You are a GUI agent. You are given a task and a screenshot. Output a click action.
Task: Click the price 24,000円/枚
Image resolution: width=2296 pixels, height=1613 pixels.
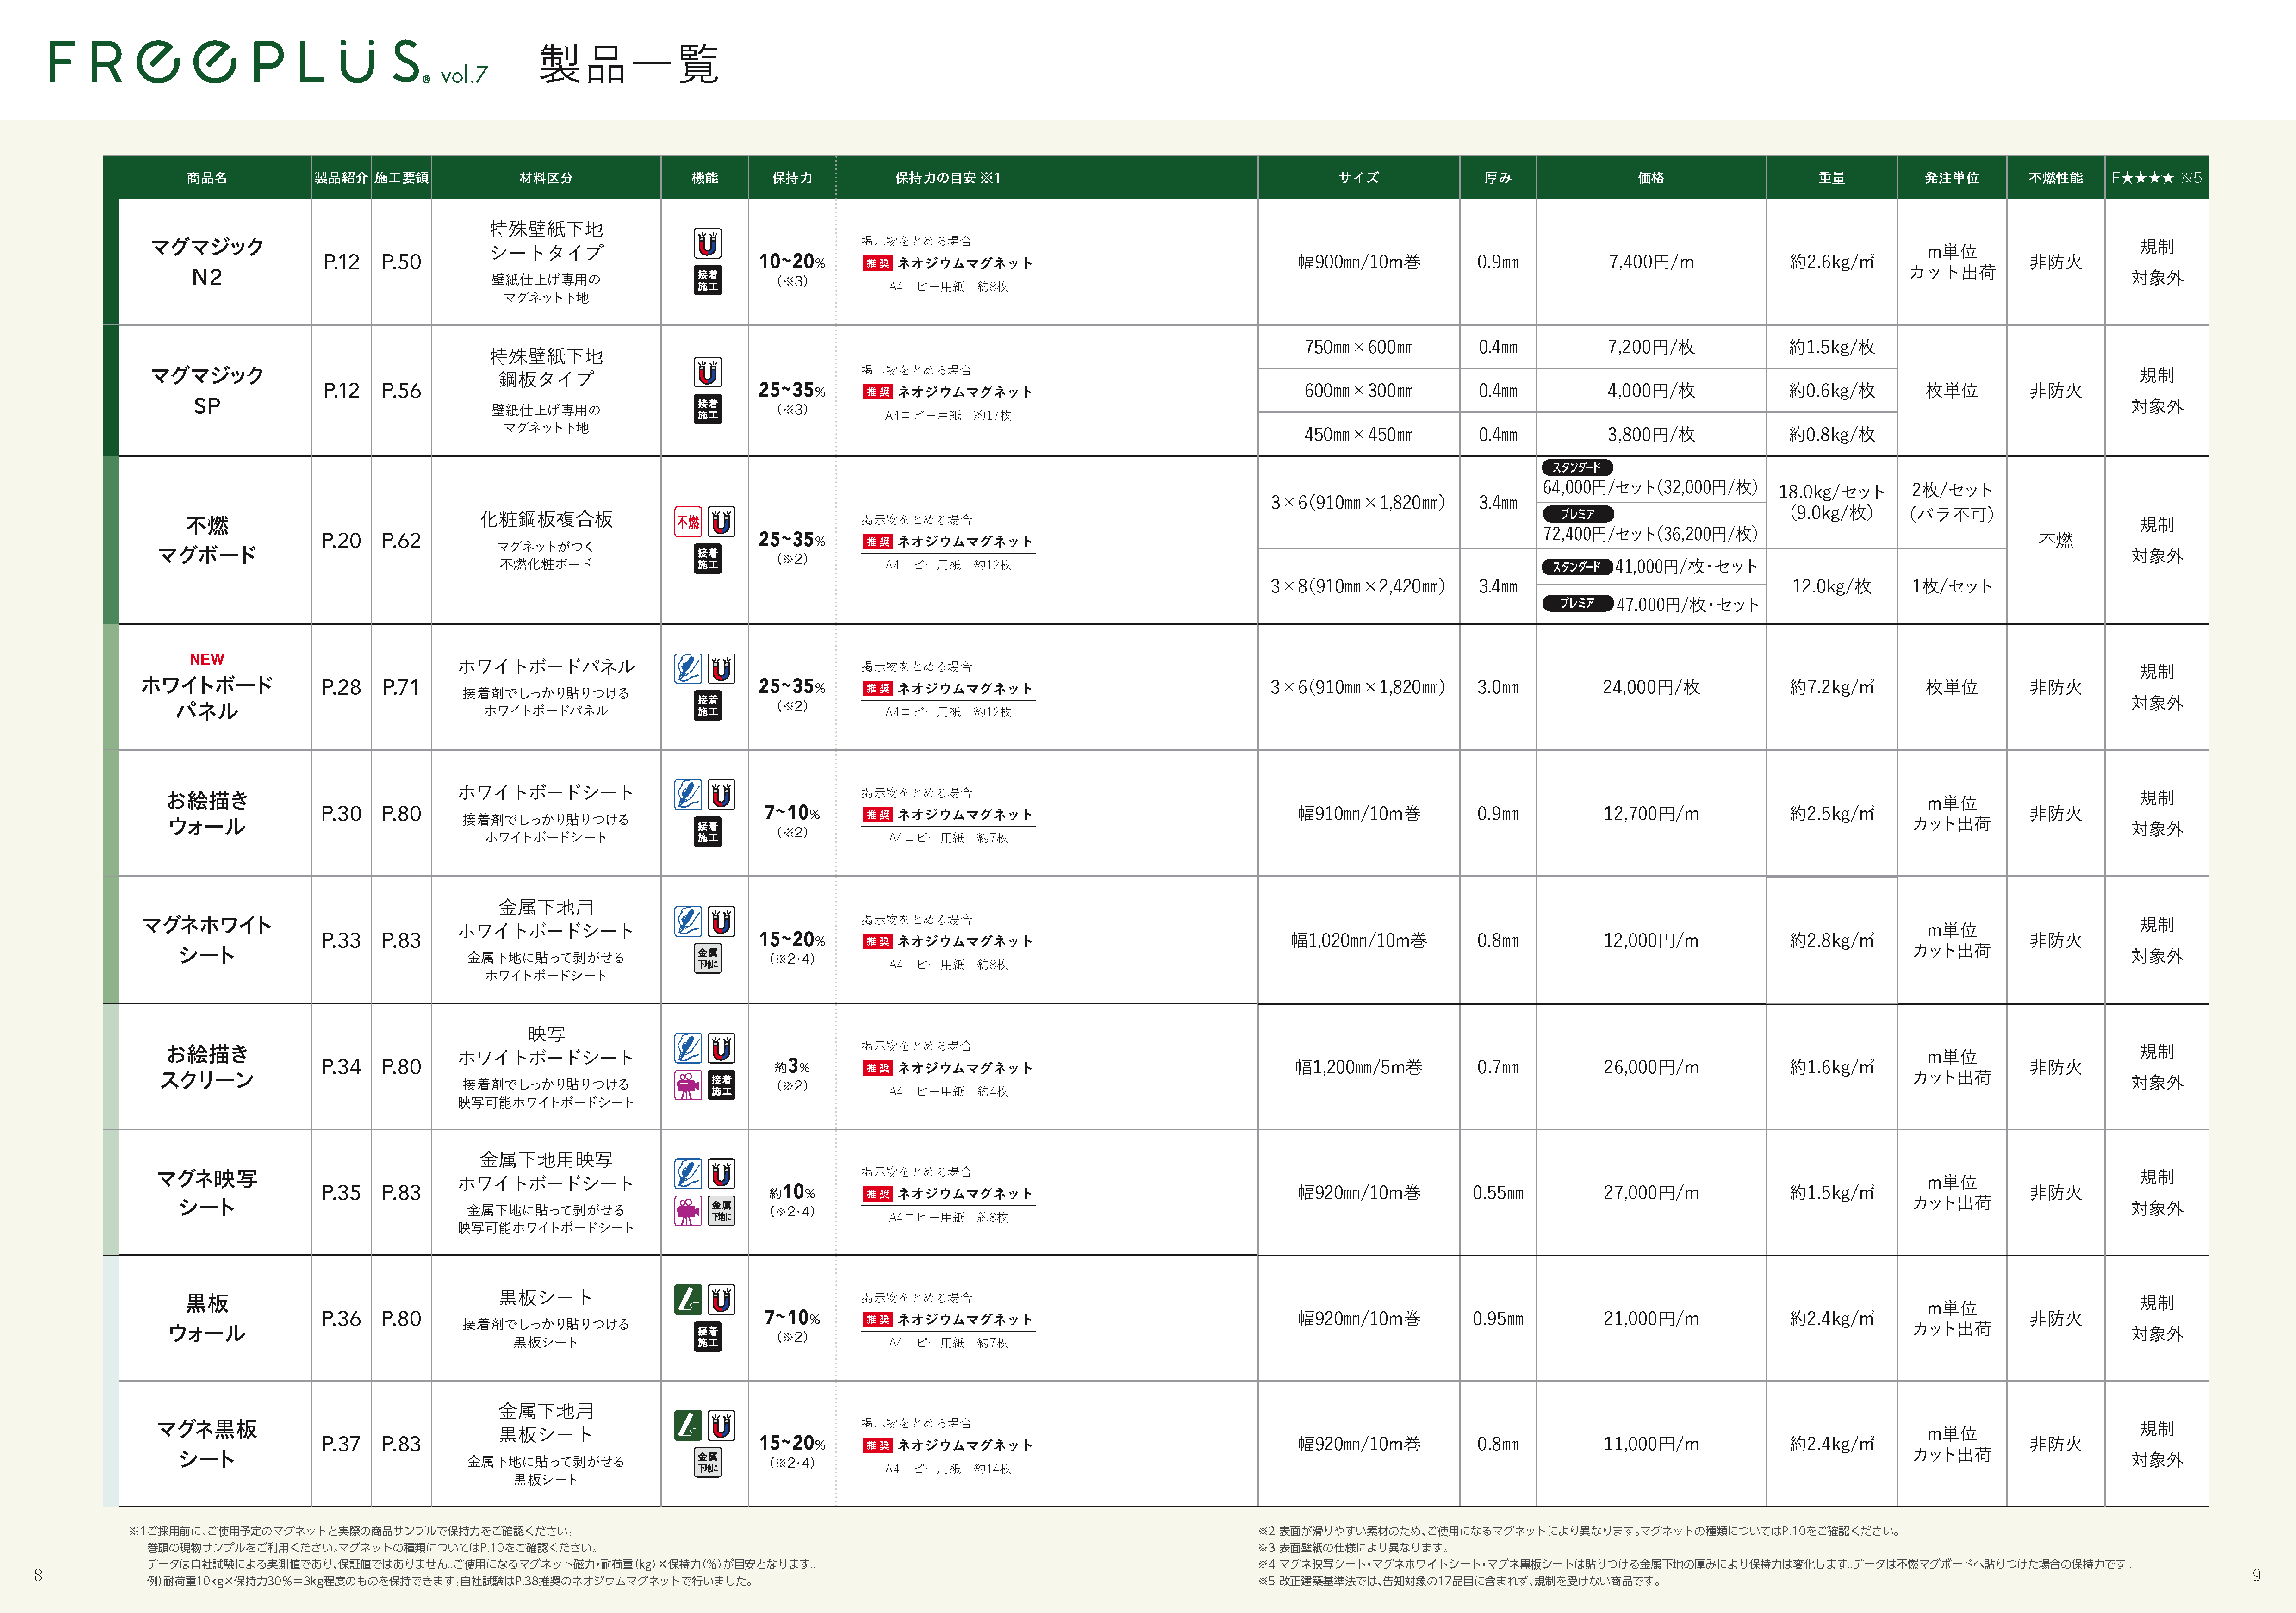point(1651,688)
